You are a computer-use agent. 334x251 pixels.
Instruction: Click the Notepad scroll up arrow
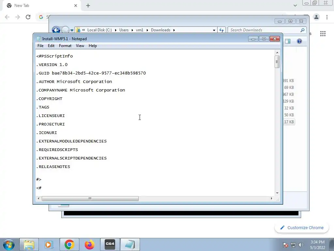[x=277, y=53]
